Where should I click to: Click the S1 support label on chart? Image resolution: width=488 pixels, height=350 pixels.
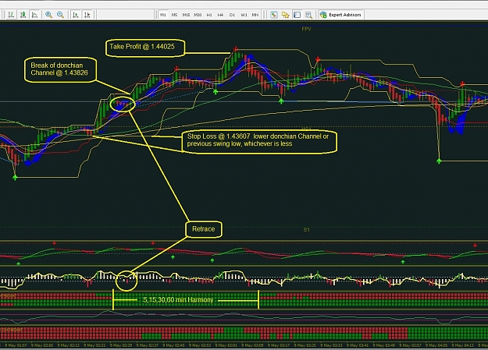[x=307, y=230]
